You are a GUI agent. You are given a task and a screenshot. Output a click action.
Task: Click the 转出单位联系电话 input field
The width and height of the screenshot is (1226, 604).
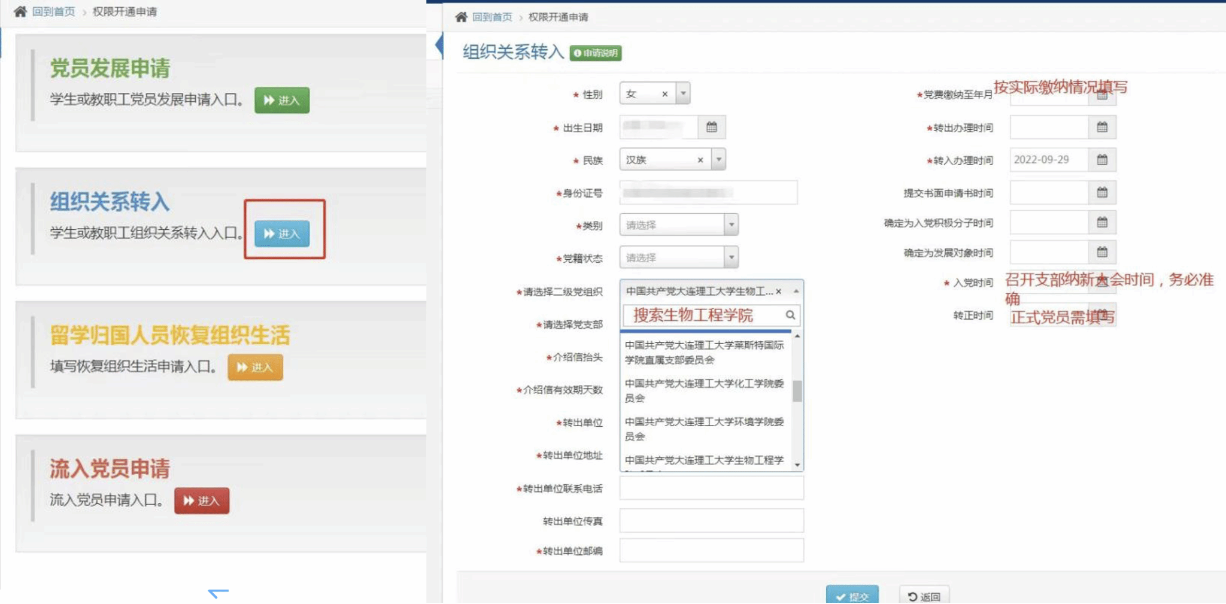tap(711, 488)
